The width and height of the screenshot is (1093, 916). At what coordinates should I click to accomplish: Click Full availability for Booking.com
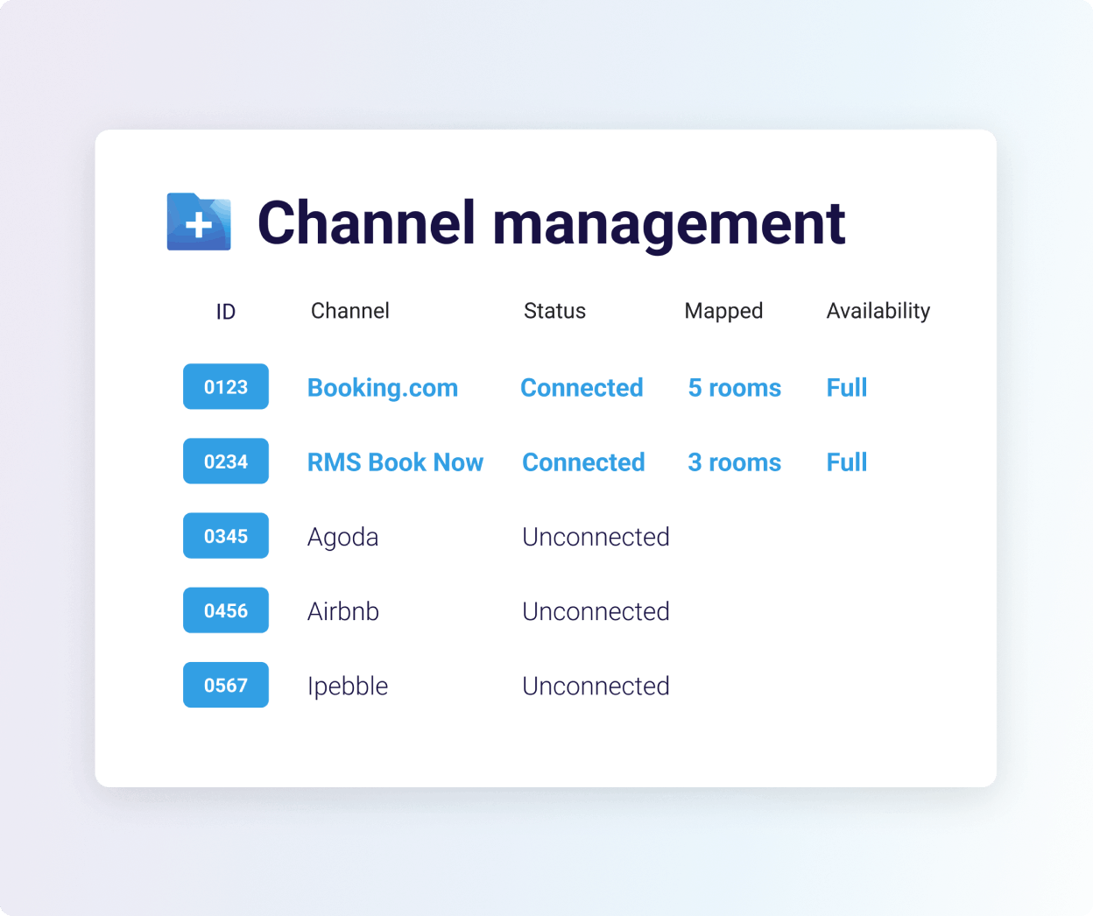pyautogui.click(x=847, y=388)
